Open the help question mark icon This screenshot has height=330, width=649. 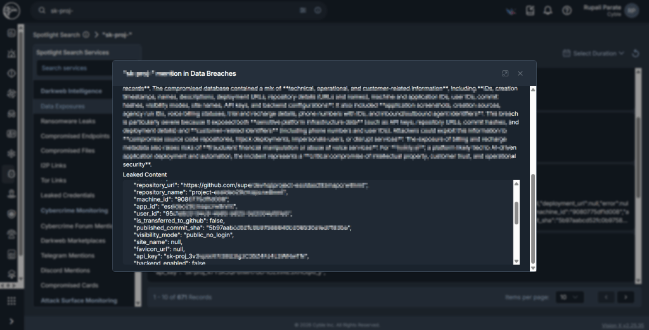[x=567, y=11]
